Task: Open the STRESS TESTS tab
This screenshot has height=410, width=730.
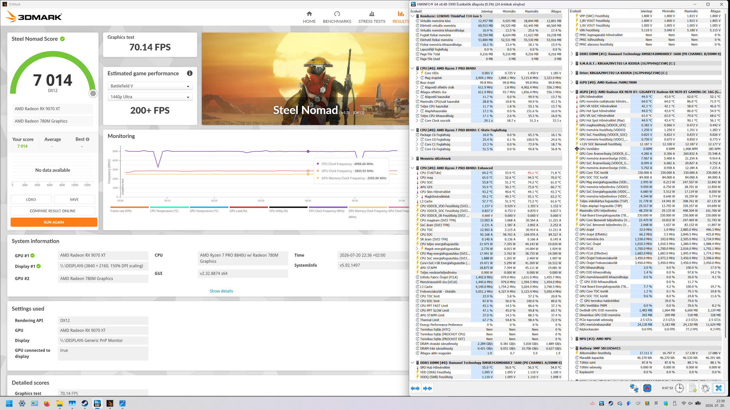Action: [372, 17]
